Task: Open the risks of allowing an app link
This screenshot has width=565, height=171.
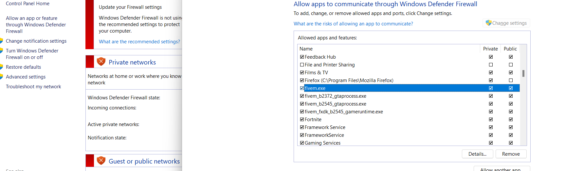Action: click(x=353, y=24)
